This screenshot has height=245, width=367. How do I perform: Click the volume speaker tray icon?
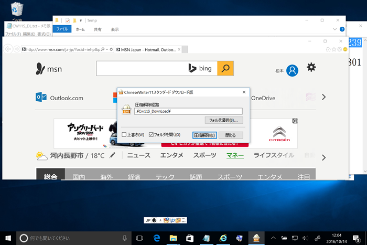(305, 238)
